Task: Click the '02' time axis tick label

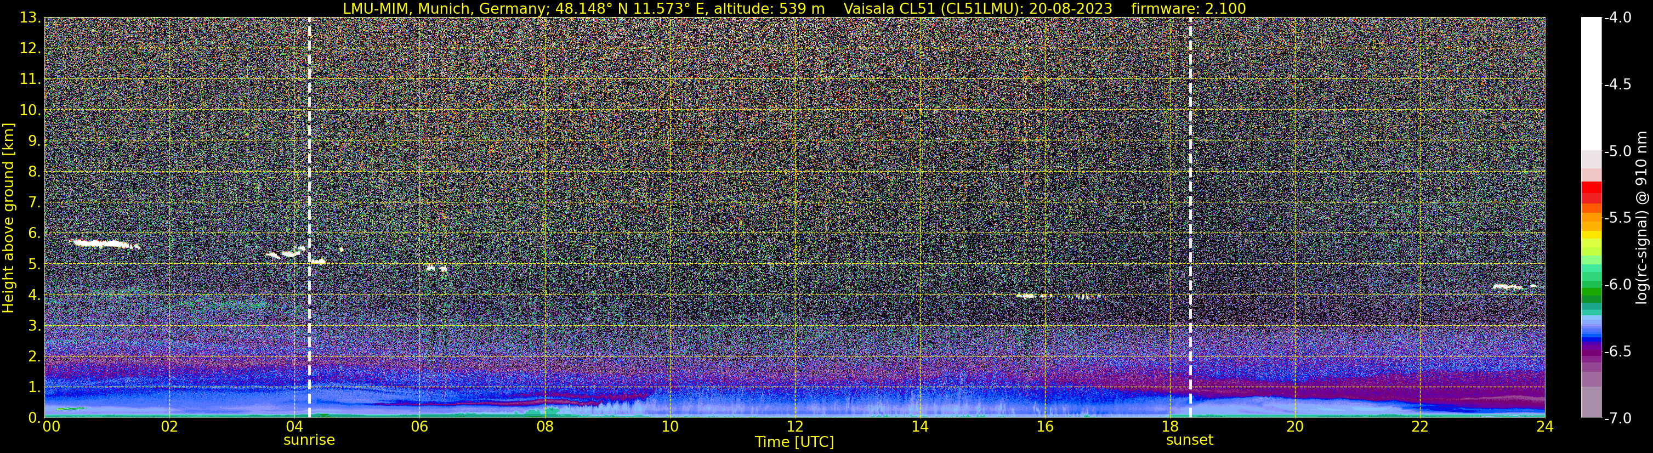Action: 169,427
